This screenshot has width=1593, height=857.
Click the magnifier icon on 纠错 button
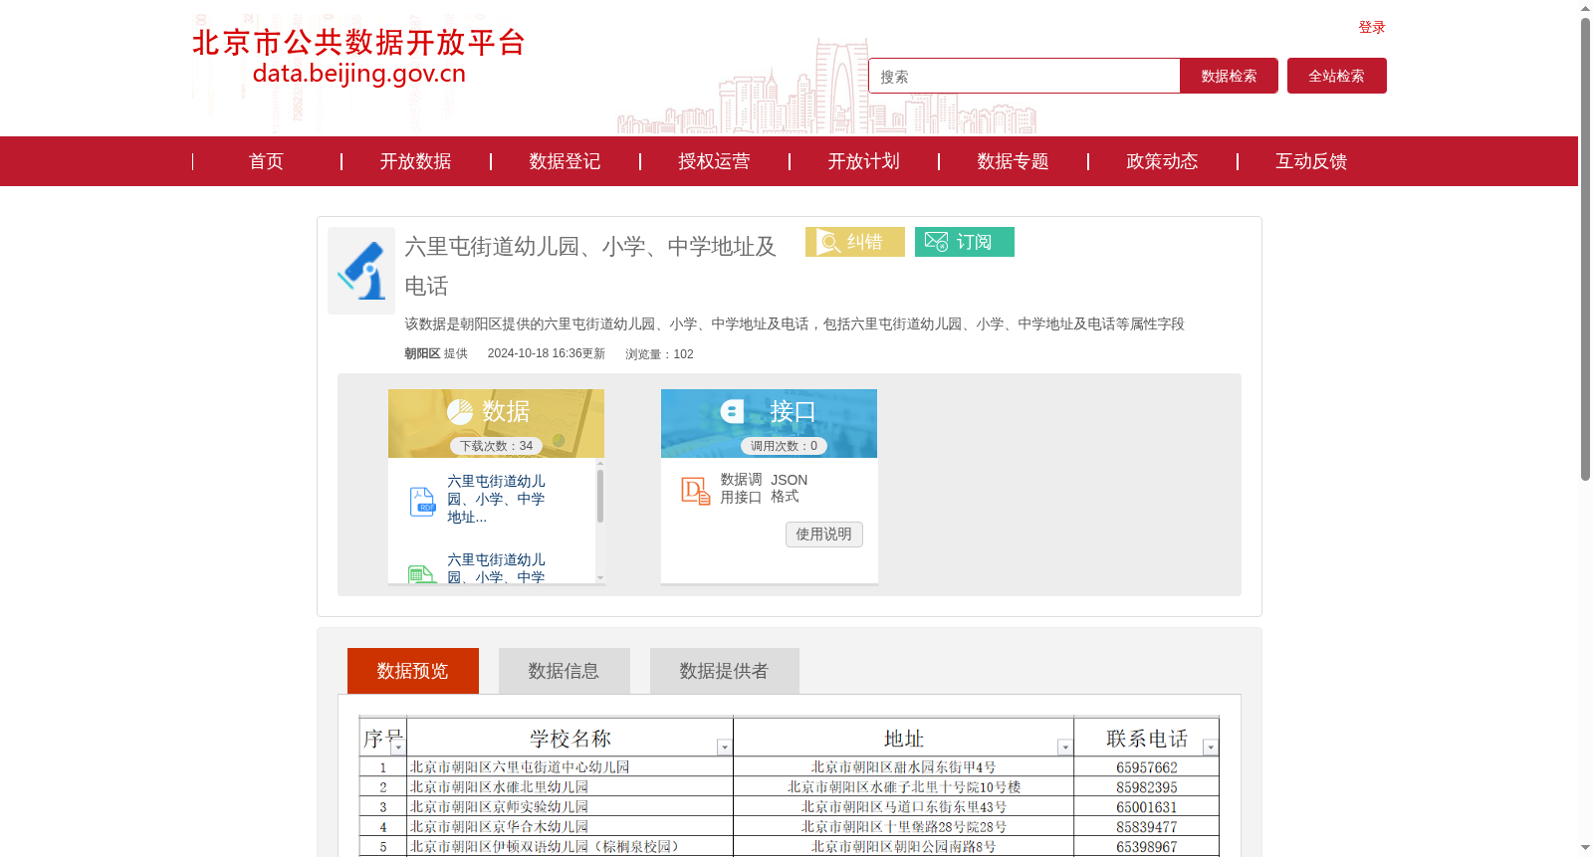pos(828,242)
